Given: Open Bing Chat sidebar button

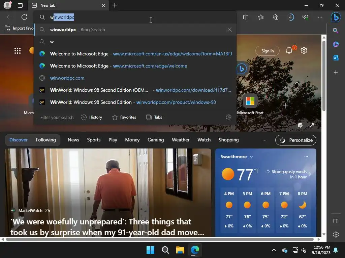Looking at the screenshot, I should 336,17.
